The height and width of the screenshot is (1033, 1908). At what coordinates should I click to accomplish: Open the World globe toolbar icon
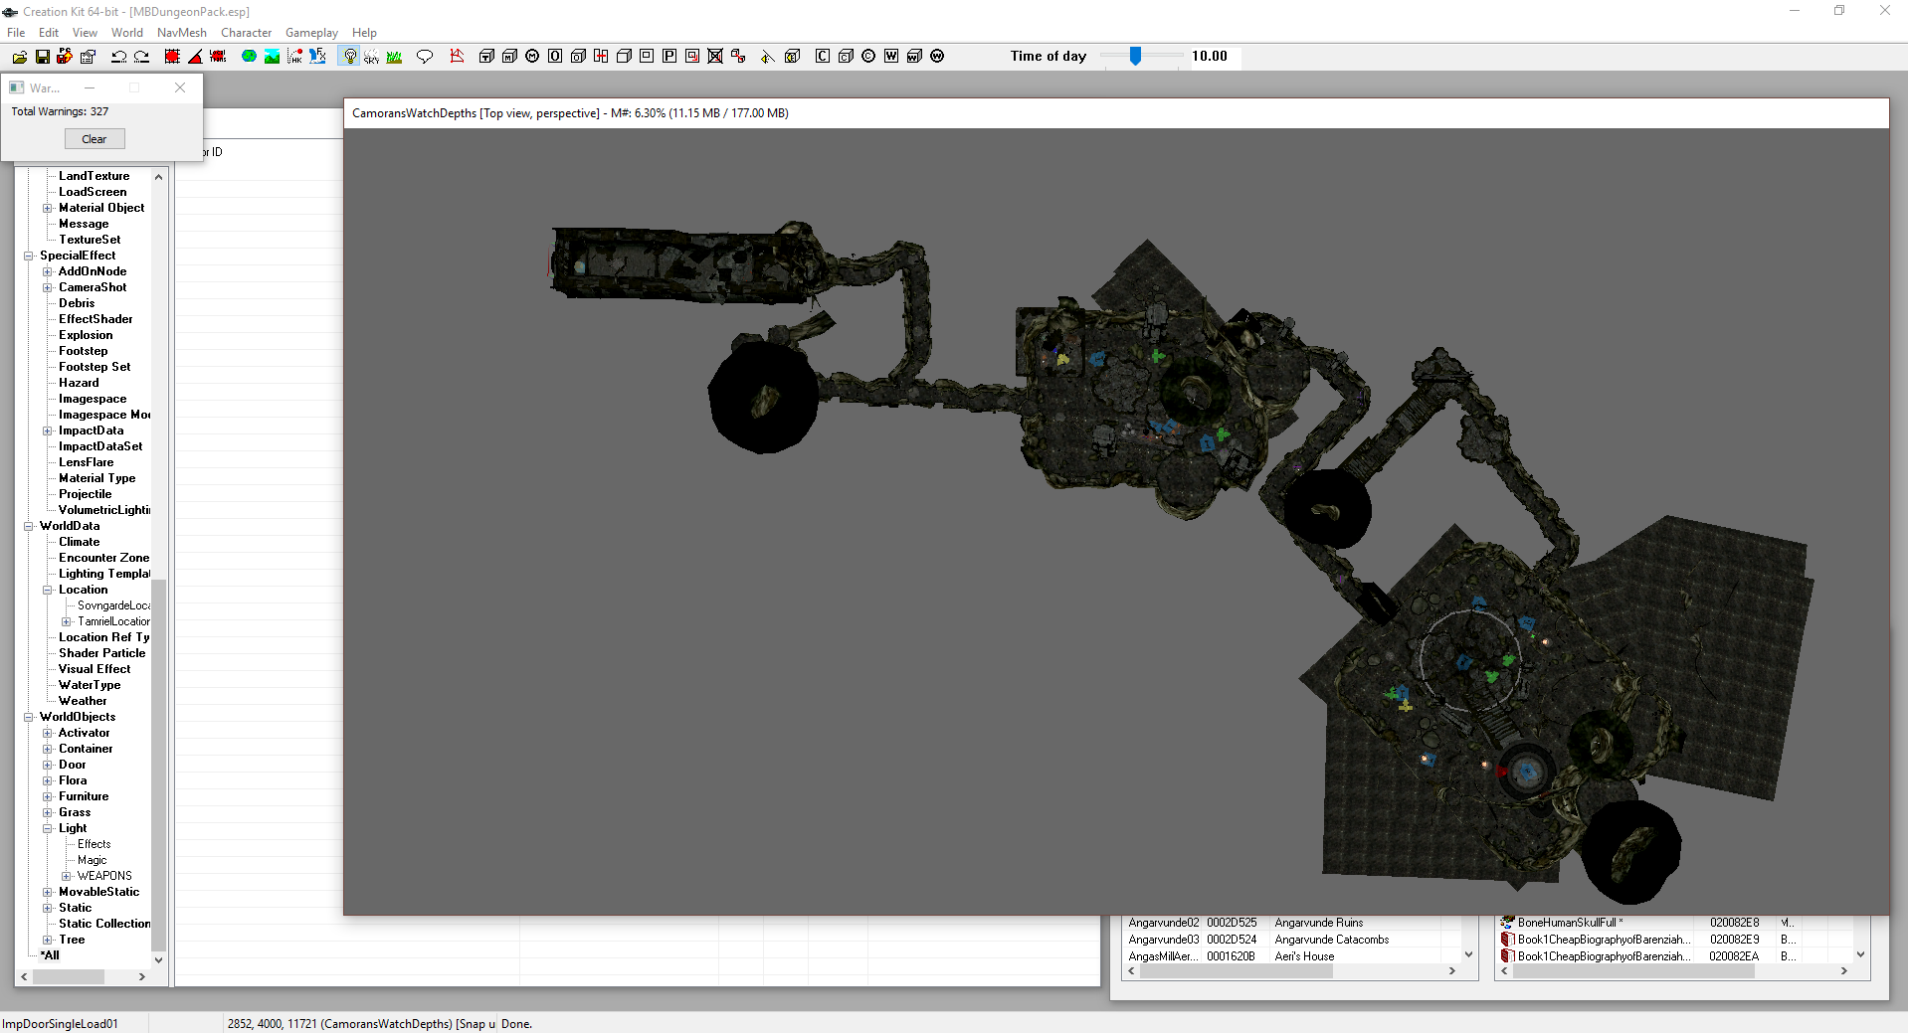pyautogui.click(x=249, y=57)
